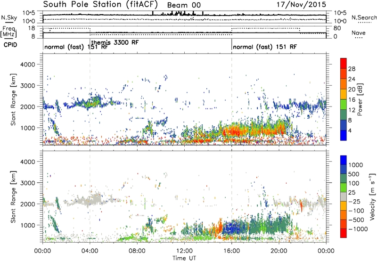Click the Nave legend label

(x=359, y=33)
